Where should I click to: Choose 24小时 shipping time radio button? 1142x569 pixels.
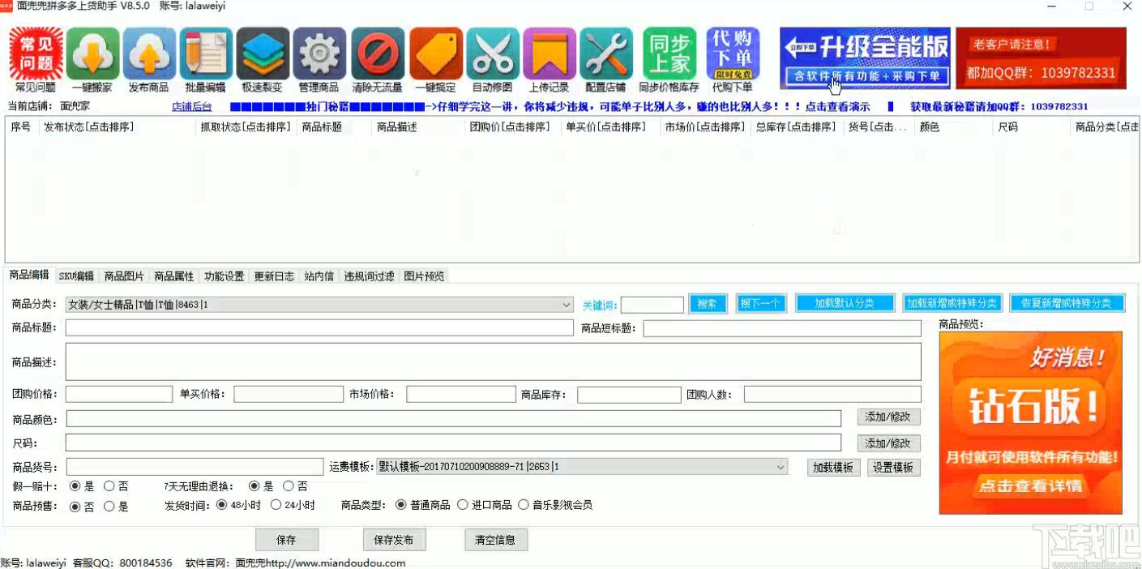pyautogui.click(x=276, y=505)
